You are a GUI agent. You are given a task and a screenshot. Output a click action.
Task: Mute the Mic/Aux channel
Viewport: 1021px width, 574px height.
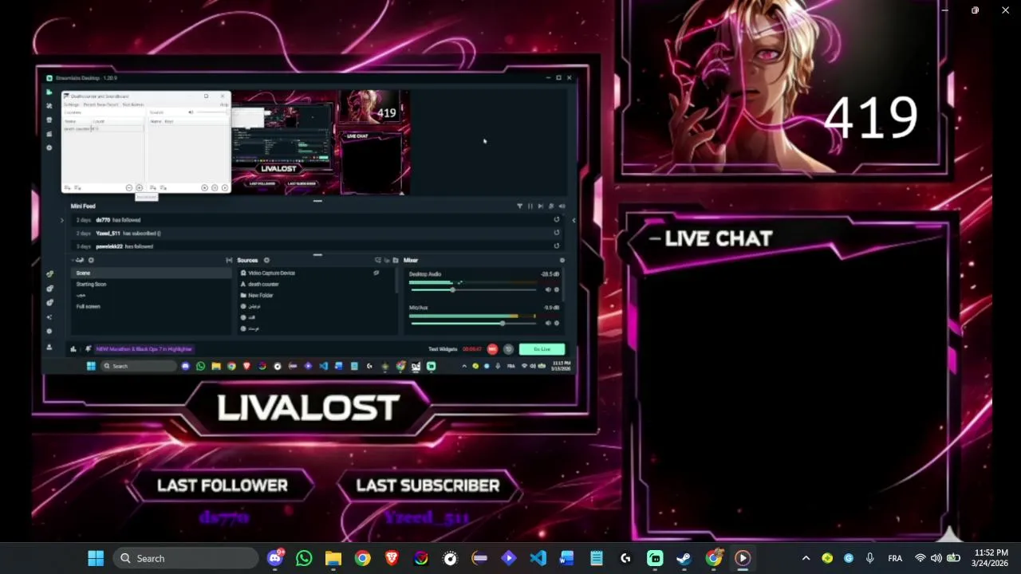548,323
